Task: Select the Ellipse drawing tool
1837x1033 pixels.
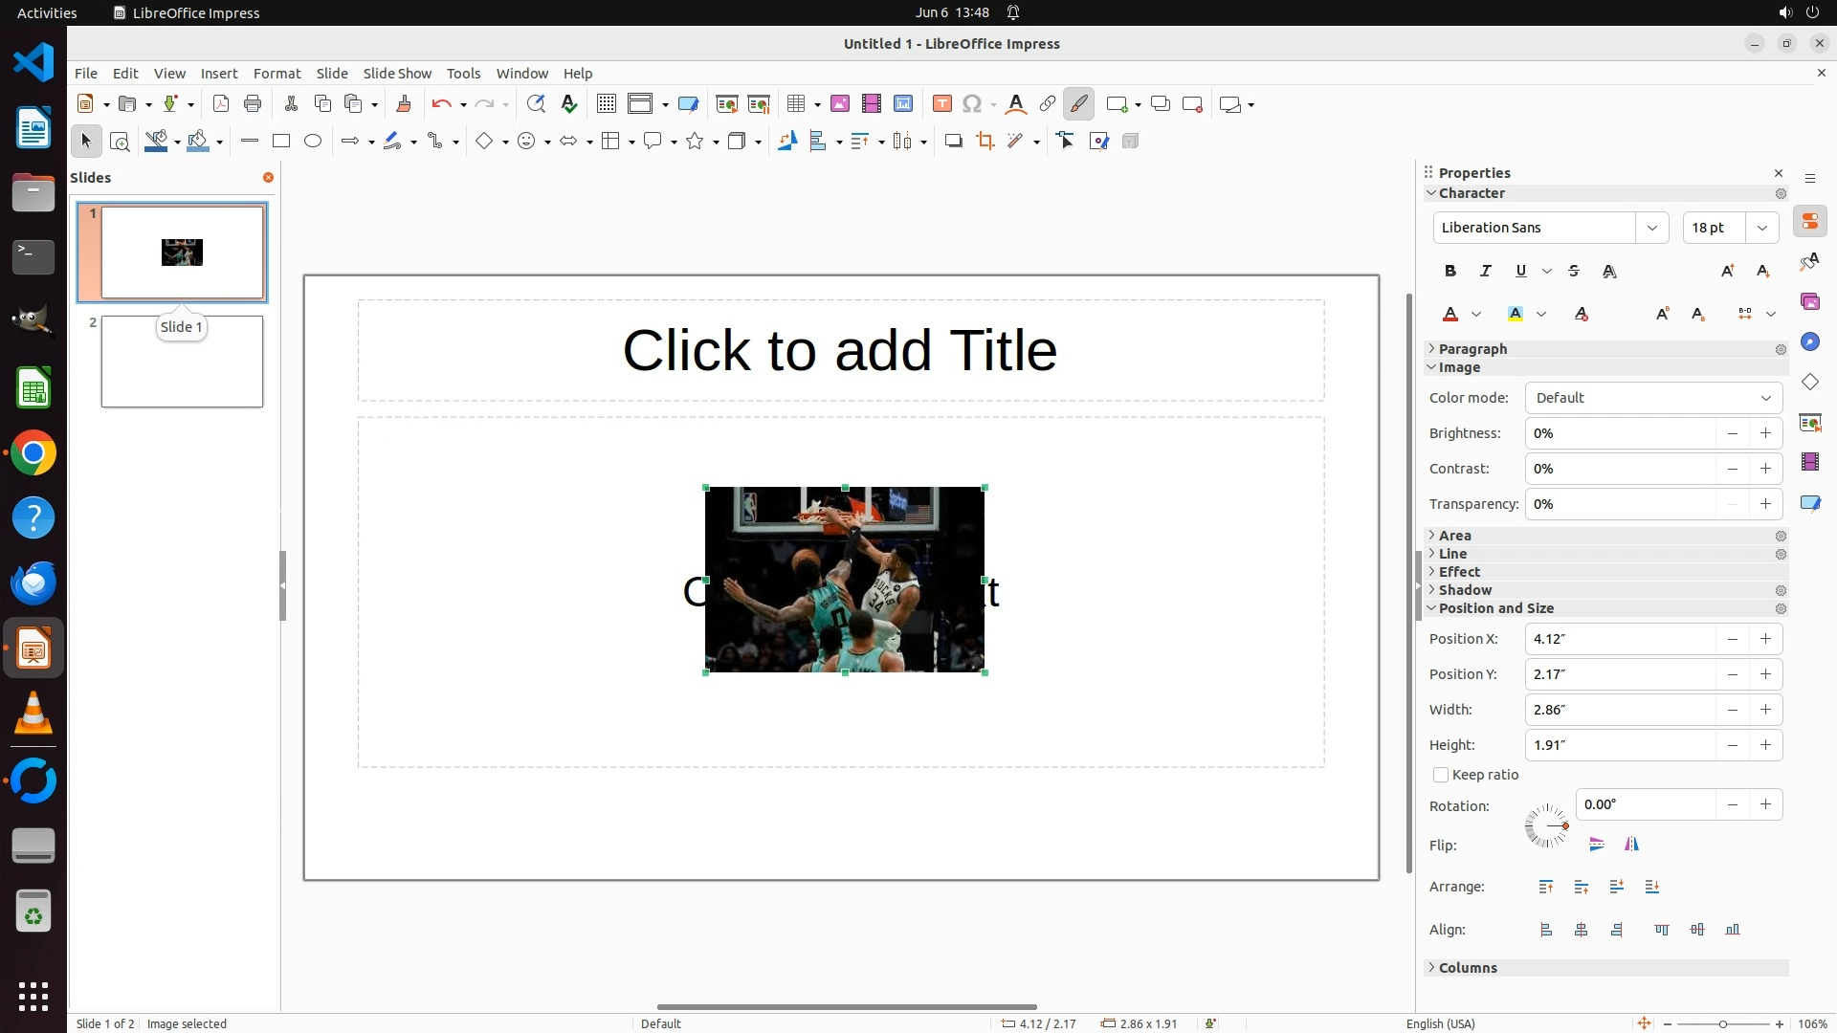Action: (313, 142)
